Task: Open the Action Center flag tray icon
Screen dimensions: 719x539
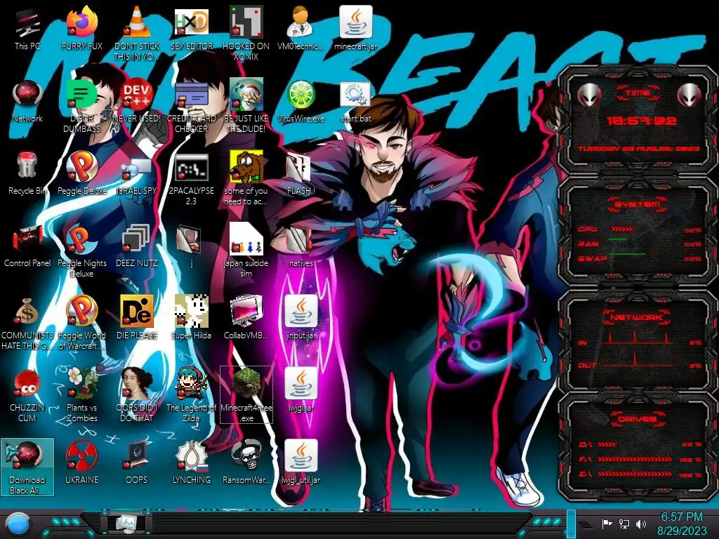Action: 607,524
